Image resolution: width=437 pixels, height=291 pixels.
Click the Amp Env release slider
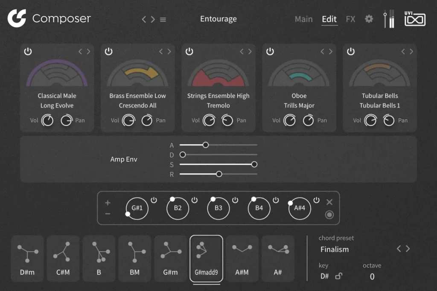click(x=218, y=174)
